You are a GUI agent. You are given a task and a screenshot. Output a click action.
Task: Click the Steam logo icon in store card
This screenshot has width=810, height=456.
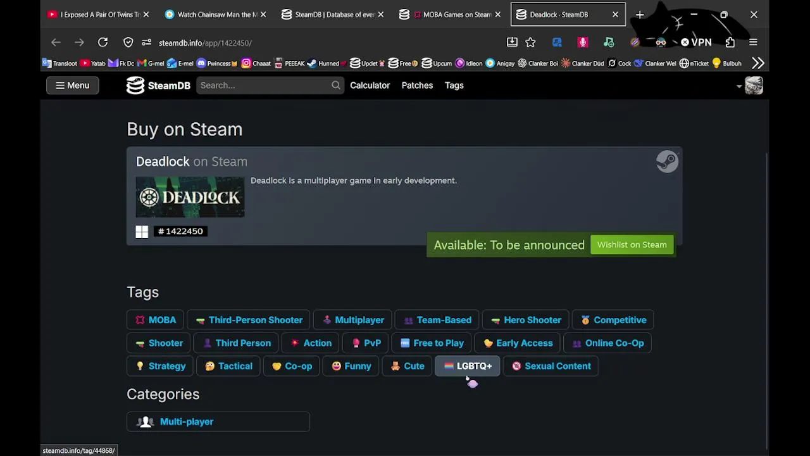coord(667,161)
